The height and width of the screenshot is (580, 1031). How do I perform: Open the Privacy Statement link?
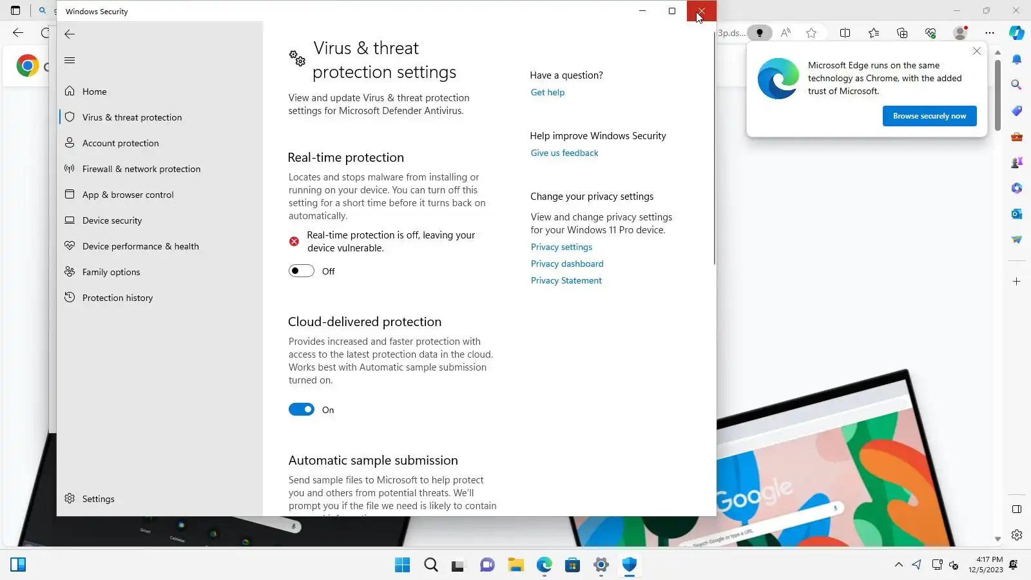[566, 280]
